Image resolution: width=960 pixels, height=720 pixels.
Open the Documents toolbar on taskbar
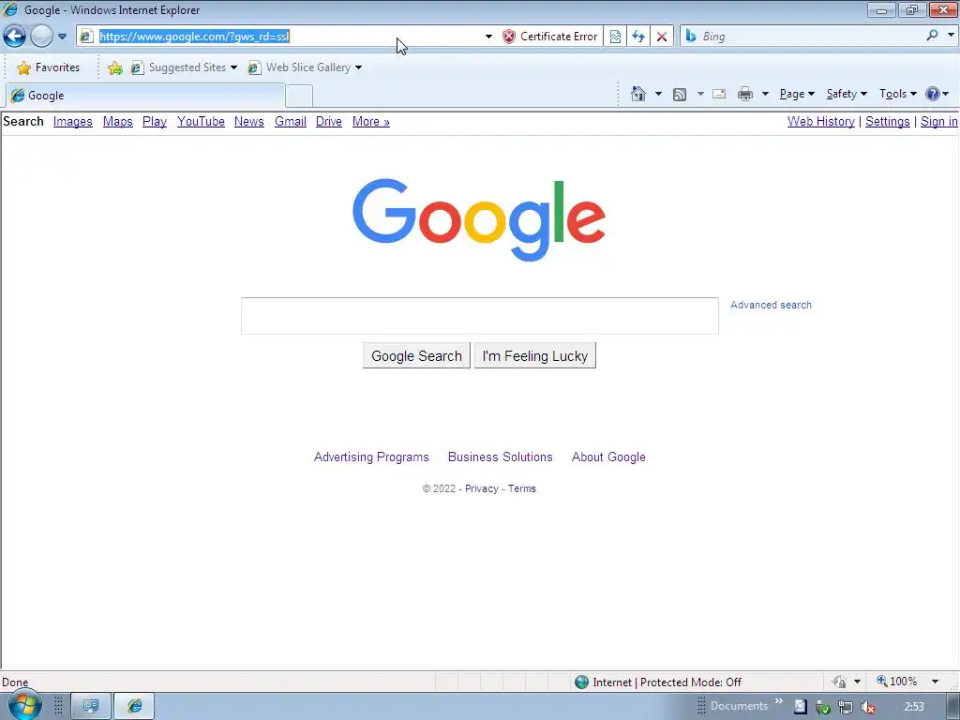click(x=739, y=706)
